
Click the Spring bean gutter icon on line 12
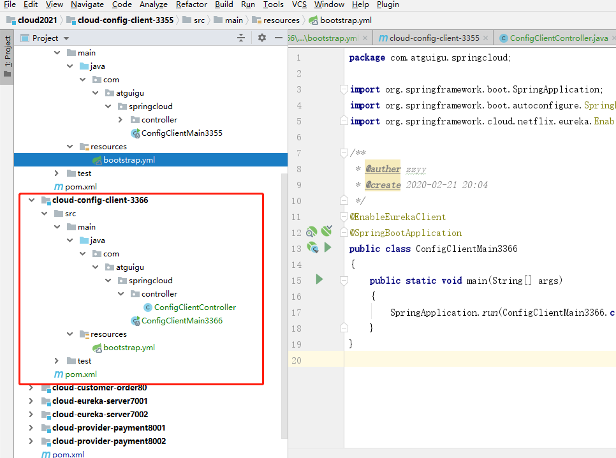312,232
